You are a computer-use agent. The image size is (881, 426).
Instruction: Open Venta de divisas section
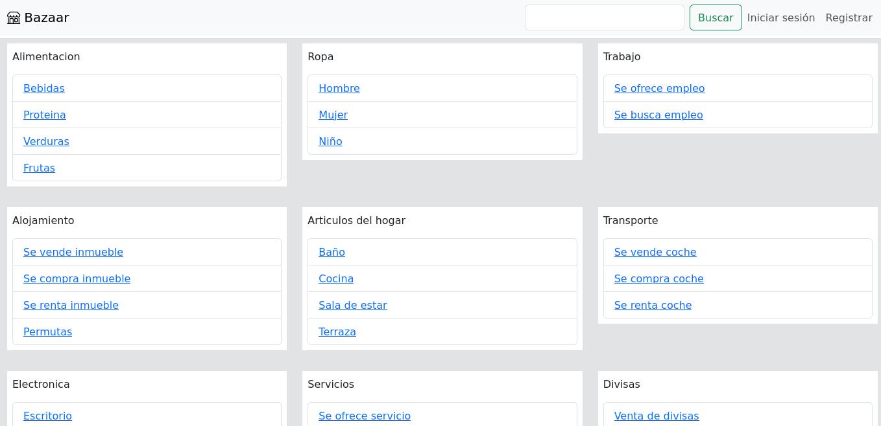tap(656, 416)
